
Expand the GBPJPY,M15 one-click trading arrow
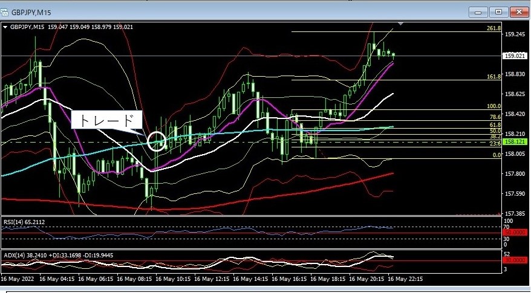click(5, 27)
